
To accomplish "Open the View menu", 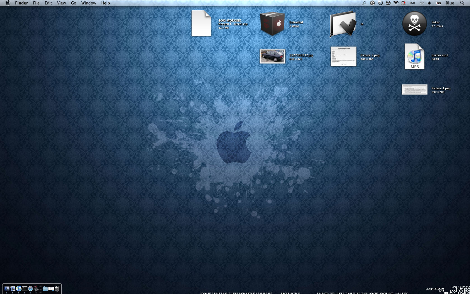I will [x=62, y=3].
